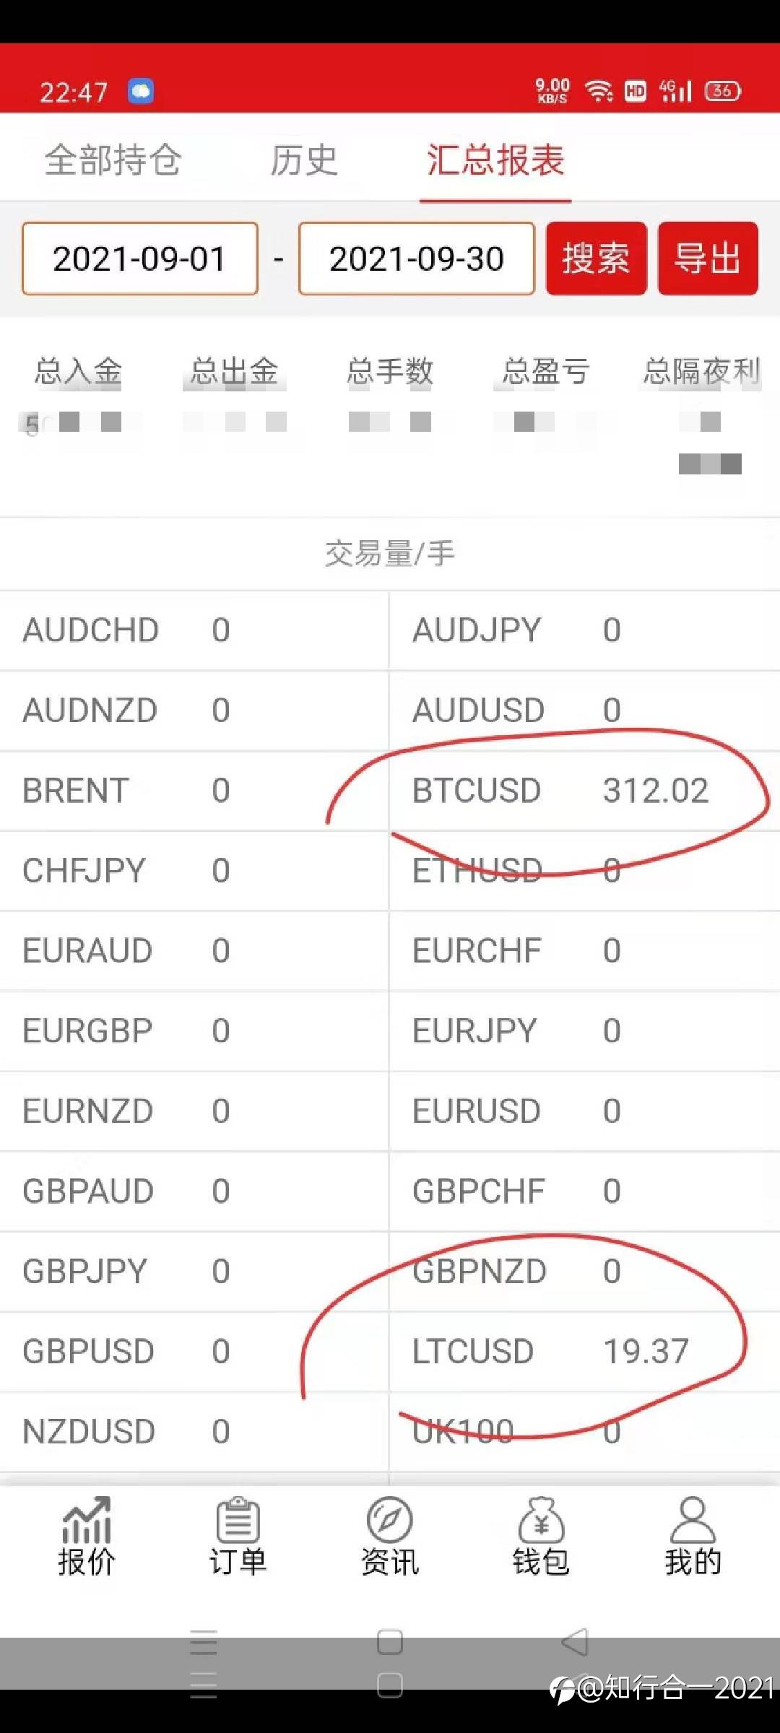Open the 报价 quotes icon

(x=86, y=1536)
